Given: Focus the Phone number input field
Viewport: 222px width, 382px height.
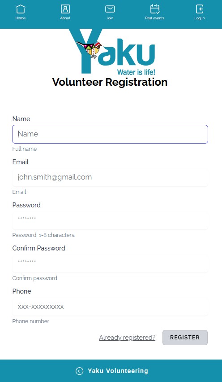Looking at the screenshot, I should pos(110,307).
